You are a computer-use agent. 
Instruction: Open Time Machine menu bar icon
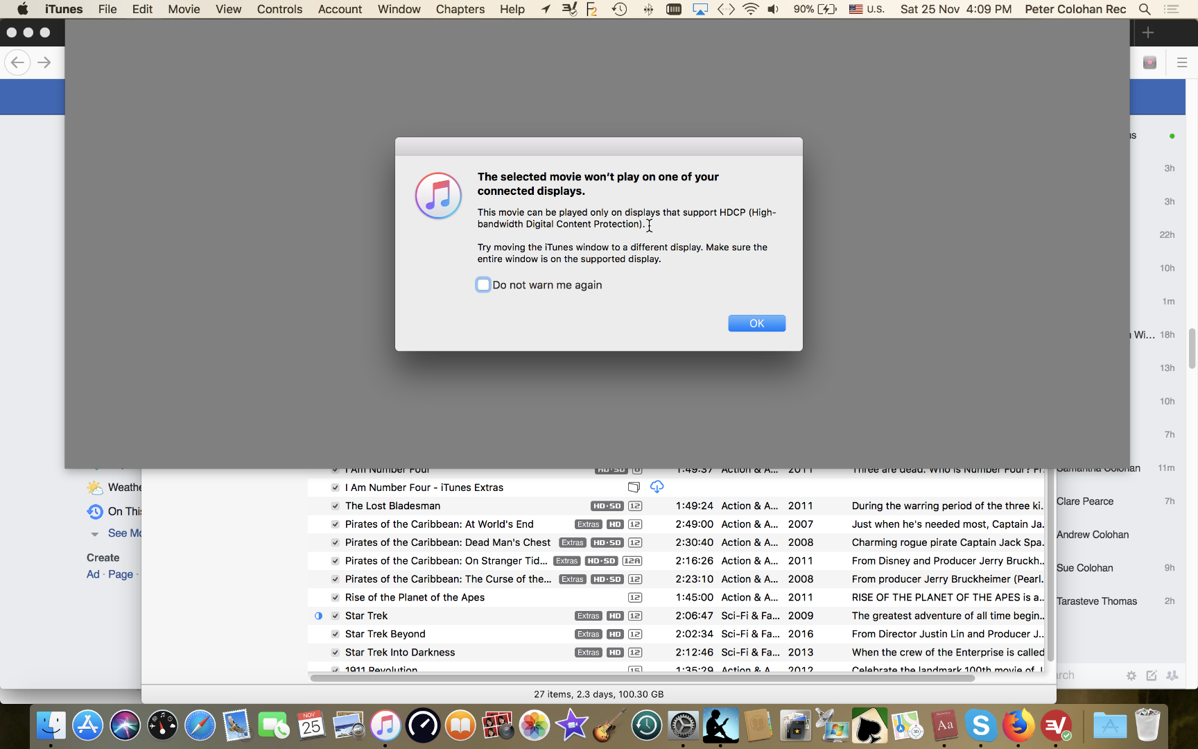click(x=619, y=9)
